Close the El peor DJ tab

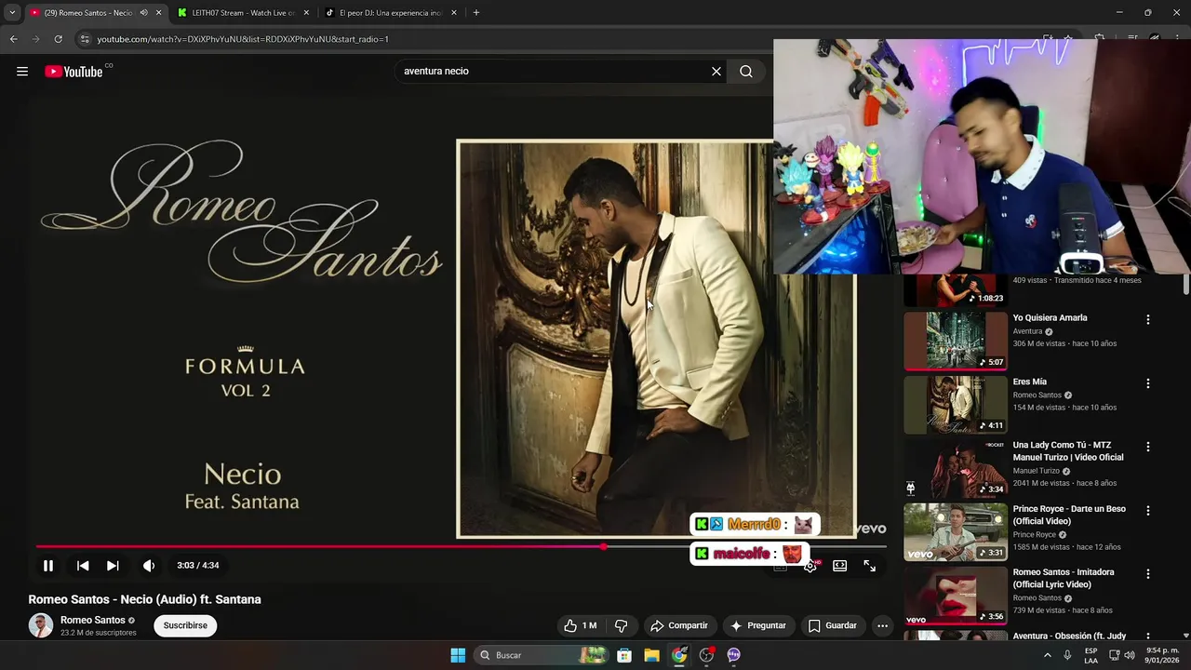point(454,13)
